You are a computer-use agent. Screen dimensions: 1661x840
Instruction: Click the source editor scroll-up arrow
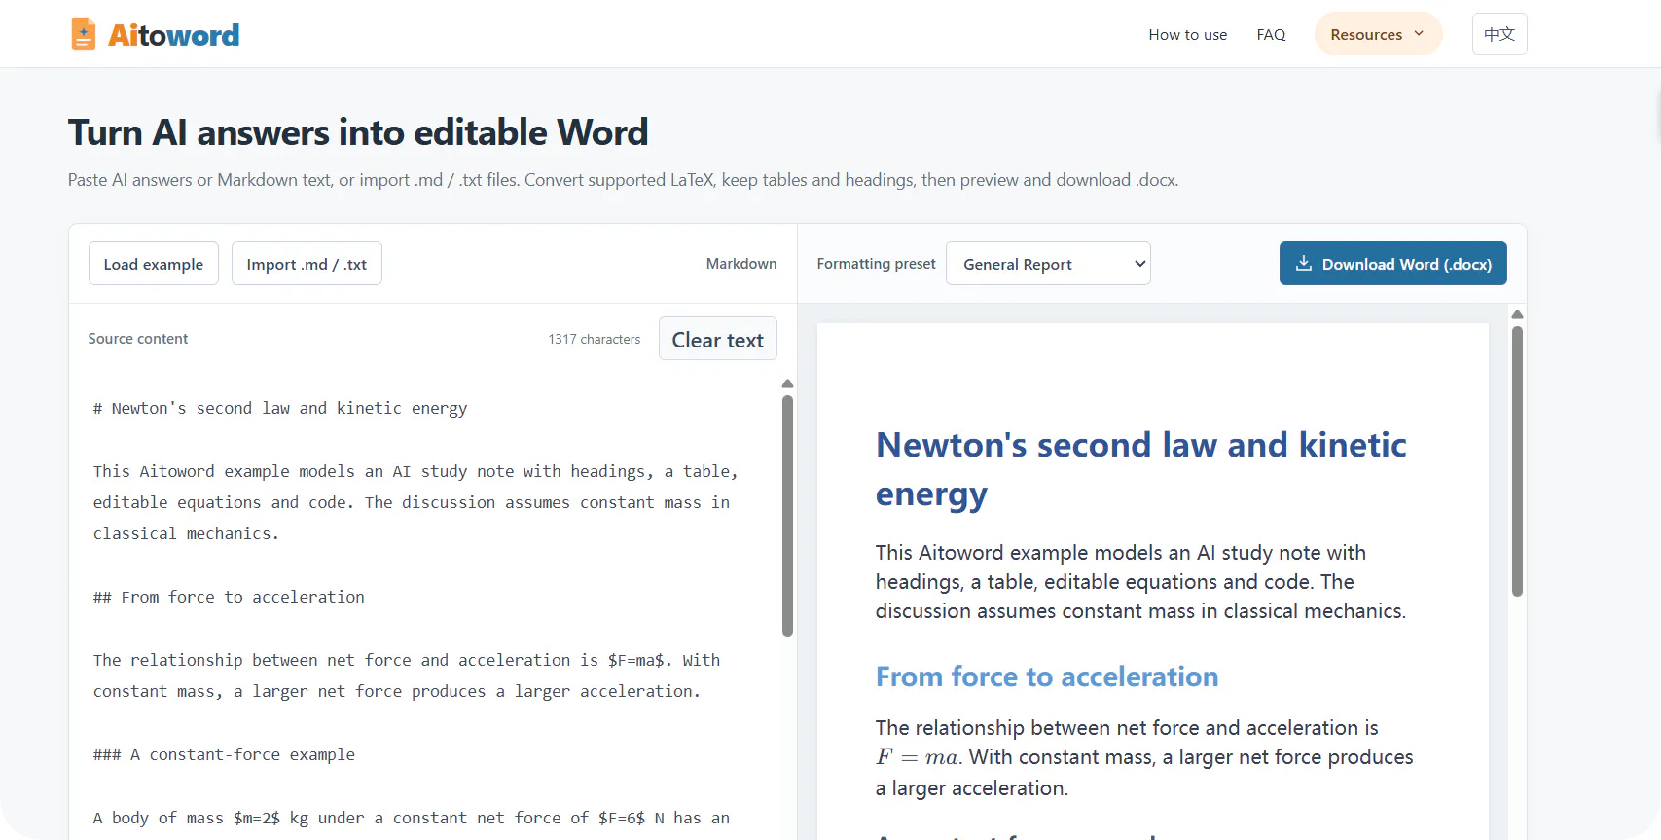pos(787,384)
